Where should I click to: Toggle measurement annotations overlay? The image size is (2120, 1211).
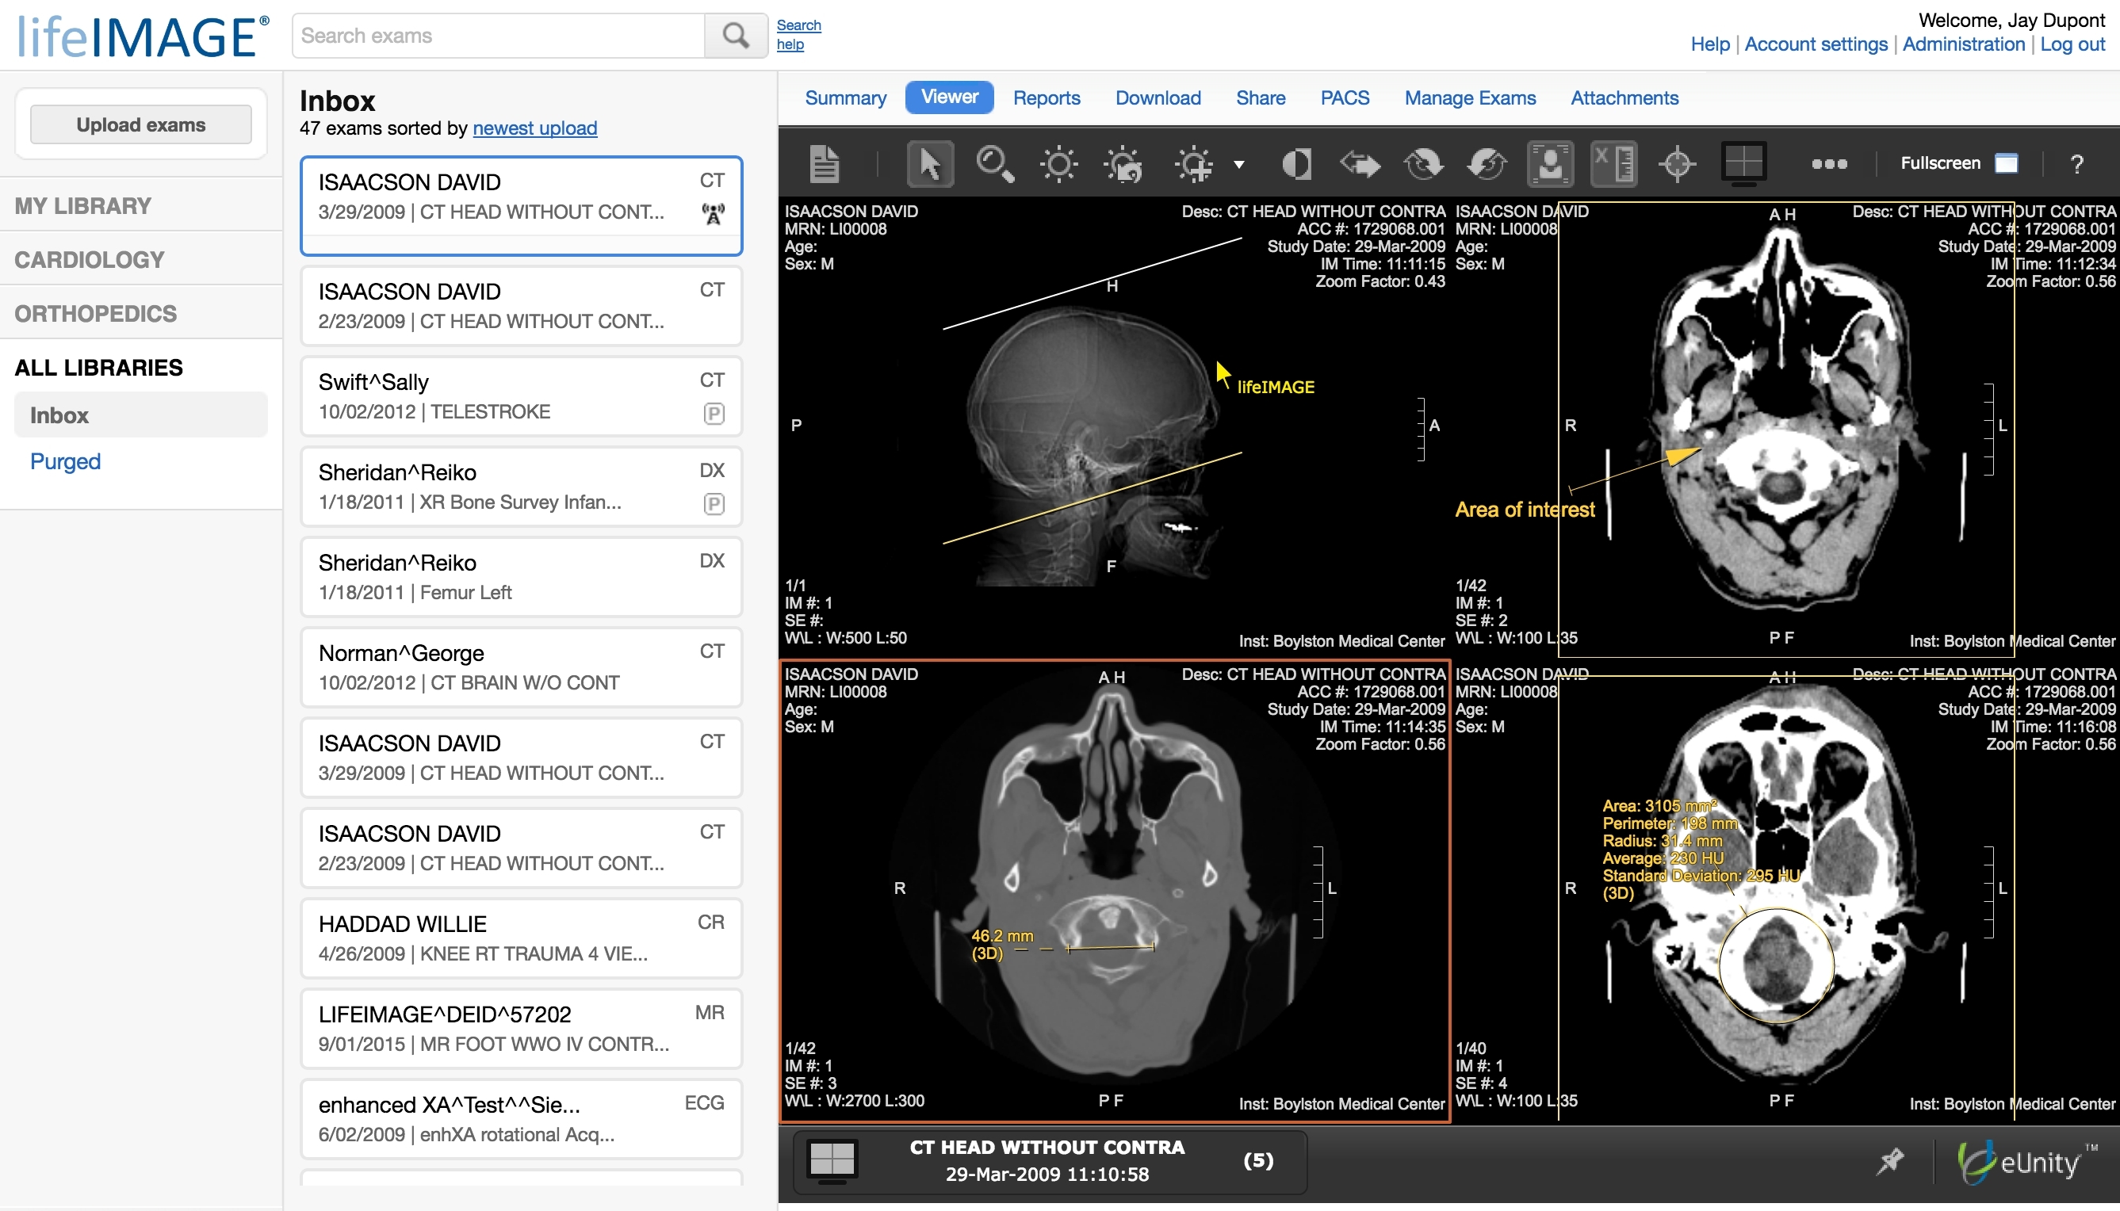pyautogui.click(x=1613, y=164)
